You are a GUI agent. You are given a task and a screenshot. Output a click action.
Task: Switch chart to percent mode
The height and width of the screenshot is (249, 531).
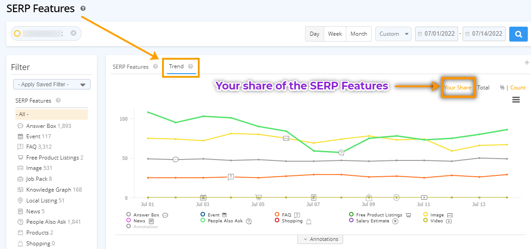(x=502, y=88)
